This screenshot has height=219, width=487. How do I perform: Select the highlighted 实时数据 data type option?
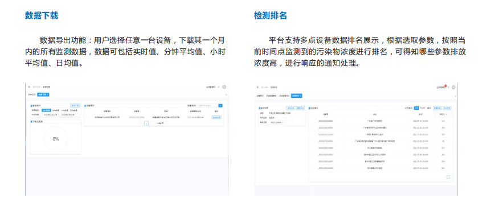[46, 110]
